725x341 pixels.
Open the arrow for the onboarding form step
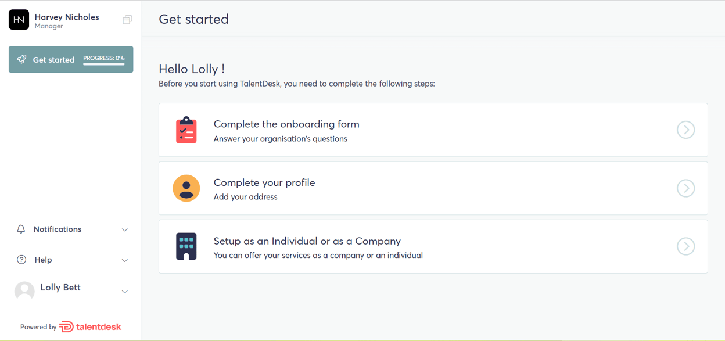(x=685, y=130)
